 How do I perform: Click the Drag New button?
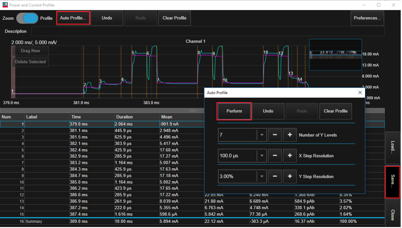coord(30,51)
